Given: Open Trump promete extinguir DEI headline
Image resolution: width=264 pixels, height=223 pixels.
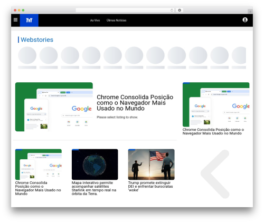Looking at the screenshot, I should [x=150, y=187].
